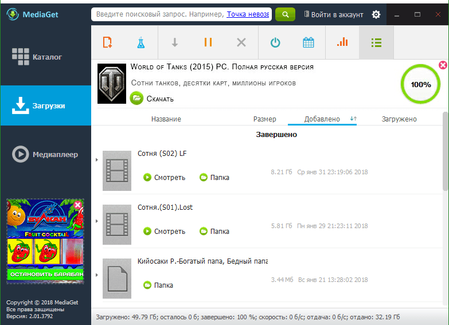Maximize the MediaGet window
This screenshot has height=325, width=449.
(417, 14)
